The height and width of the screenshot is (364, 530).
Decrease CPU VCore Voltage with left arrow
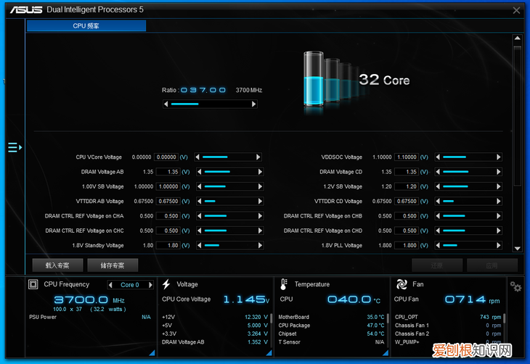[200, 157]
